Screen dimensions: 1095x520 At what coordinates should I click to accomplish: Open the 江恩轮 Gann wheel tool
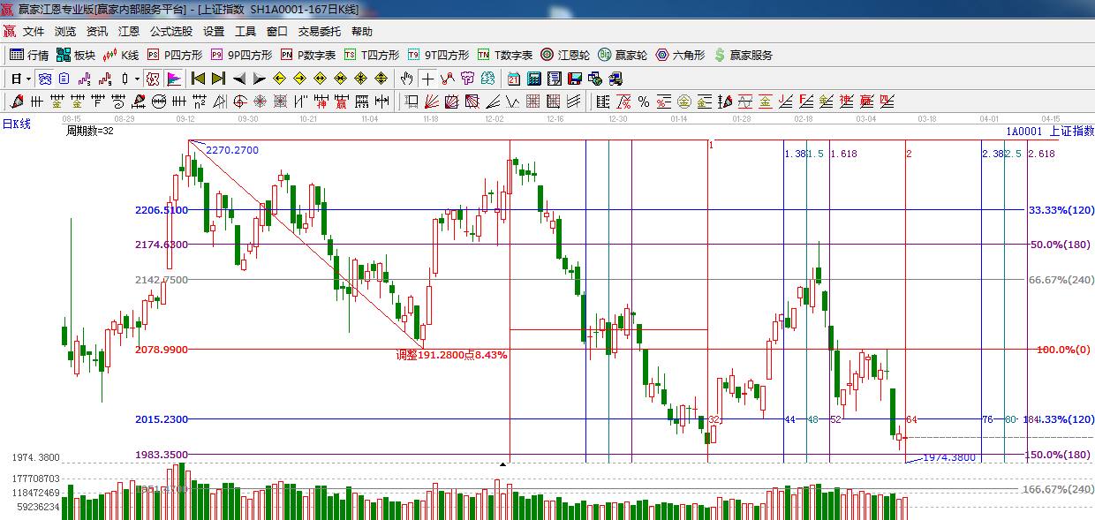coord(566,55)
